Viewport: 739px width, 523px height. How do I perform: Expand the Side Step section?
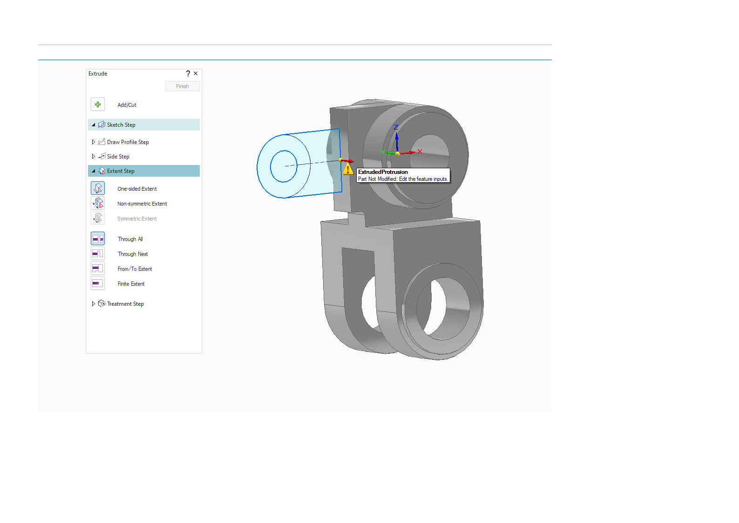coord(93,157)
